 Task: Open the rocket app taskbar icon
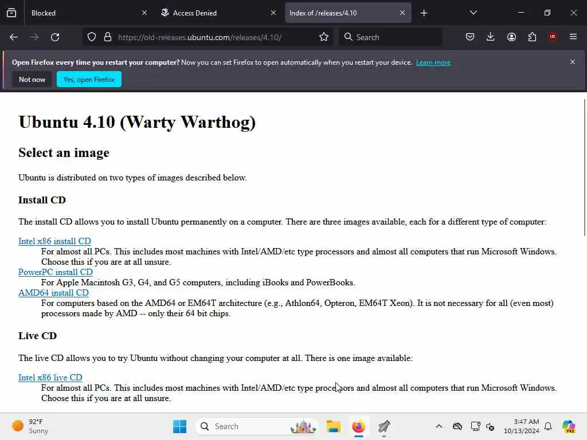point(384,426)
